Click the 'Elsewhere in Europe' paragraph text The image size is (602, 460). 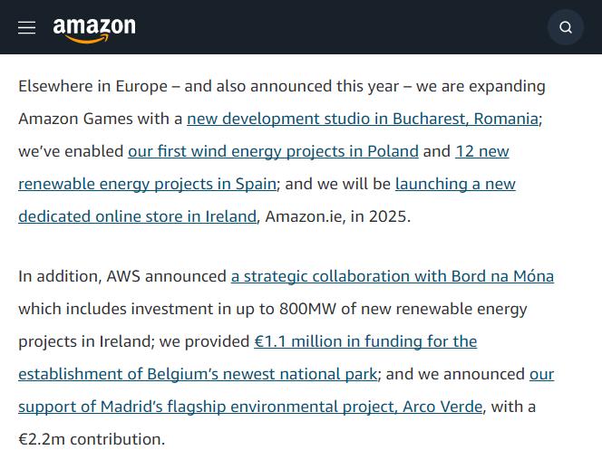[x=92, y=86]
